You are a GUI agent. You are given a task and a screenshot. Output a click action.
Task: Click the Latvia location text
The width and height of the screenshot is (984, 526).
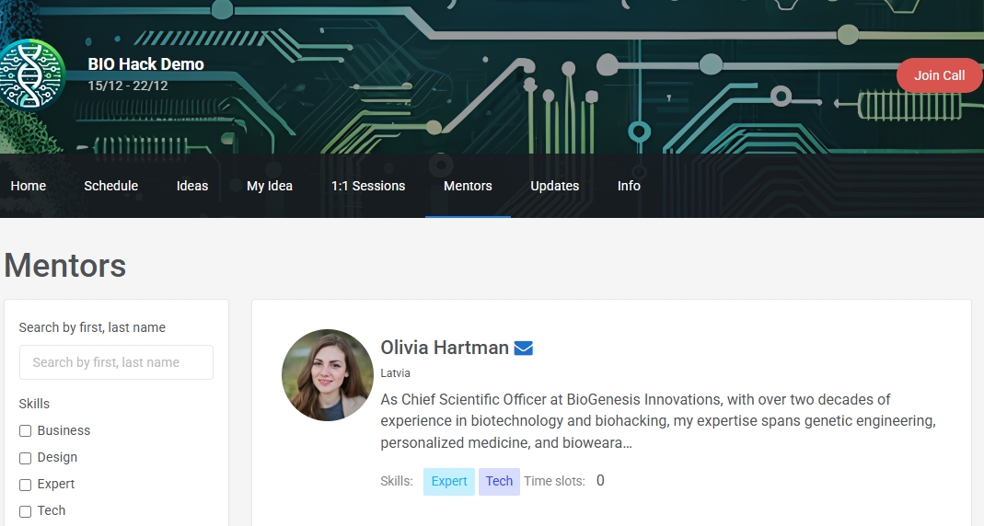[396, 373]
